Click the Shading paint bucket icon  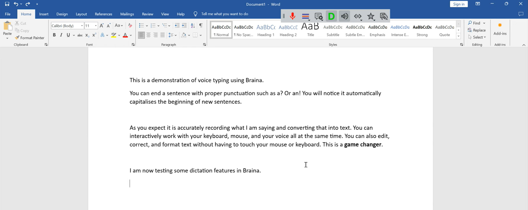point(184,35)
